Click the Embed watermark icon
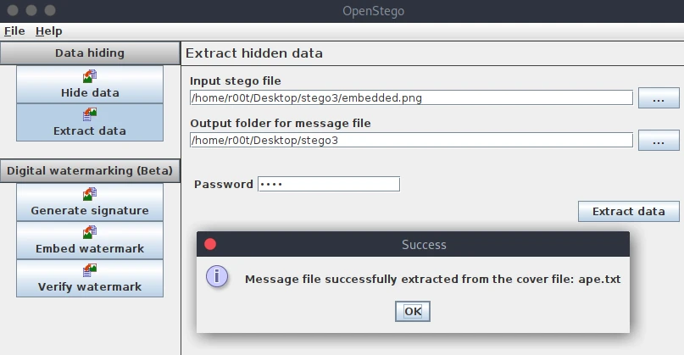 [x=89, y=232]
